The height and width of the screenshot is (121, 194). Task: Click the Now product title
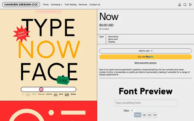click(x=109, y=16)
